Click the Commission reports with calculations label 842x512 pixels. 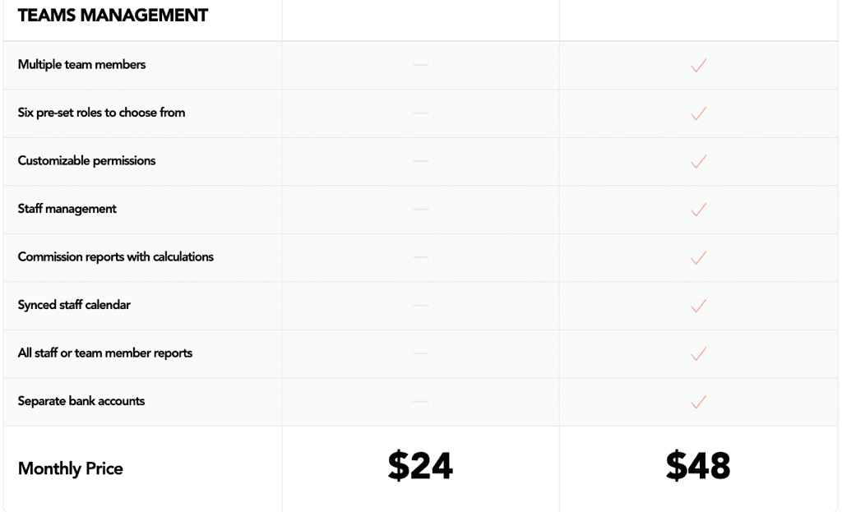116,257
